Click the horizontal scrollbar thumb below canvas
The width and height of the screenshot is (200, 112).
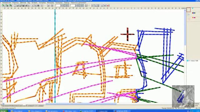tap(81, 104)
